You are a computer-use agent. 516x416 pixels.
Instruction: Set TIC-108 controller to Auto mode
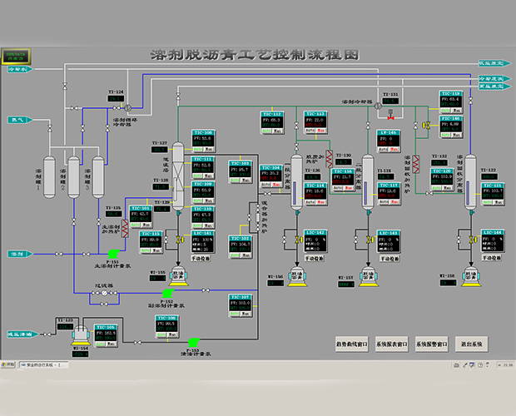[198, 149]
